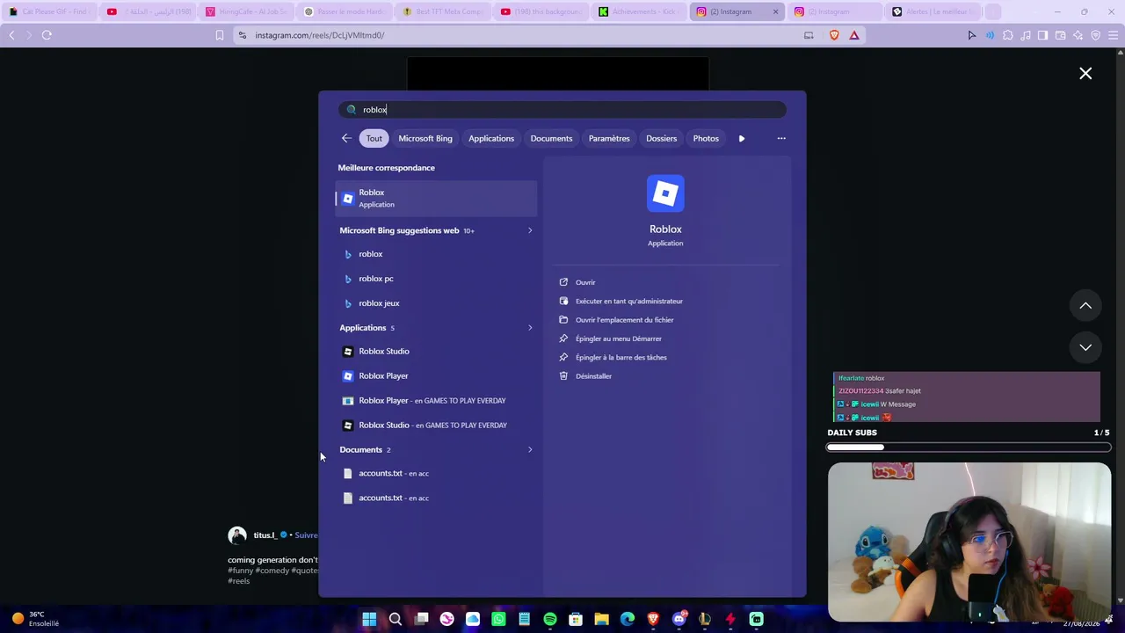Bookmark this page with the bookmark icon
This screenshot has height=633, width=1125.
[x=220, y=35]
